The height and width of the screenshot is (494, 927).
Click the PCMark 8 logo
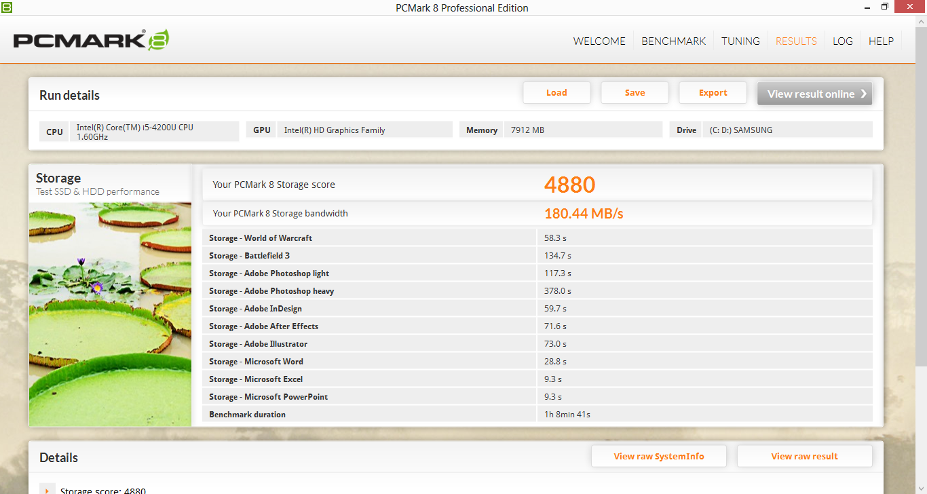tap(91, 40)
